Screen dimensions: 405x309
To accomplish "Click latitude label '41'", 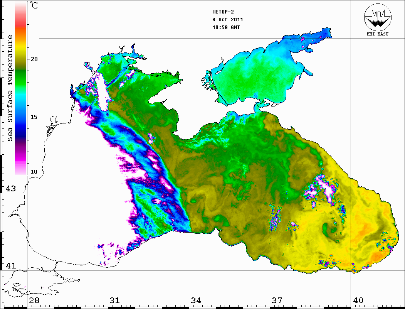I will click(x=10, y=265).
